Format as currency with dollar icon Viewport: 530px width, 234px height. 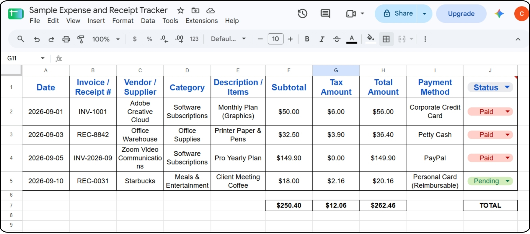(135, 39)
